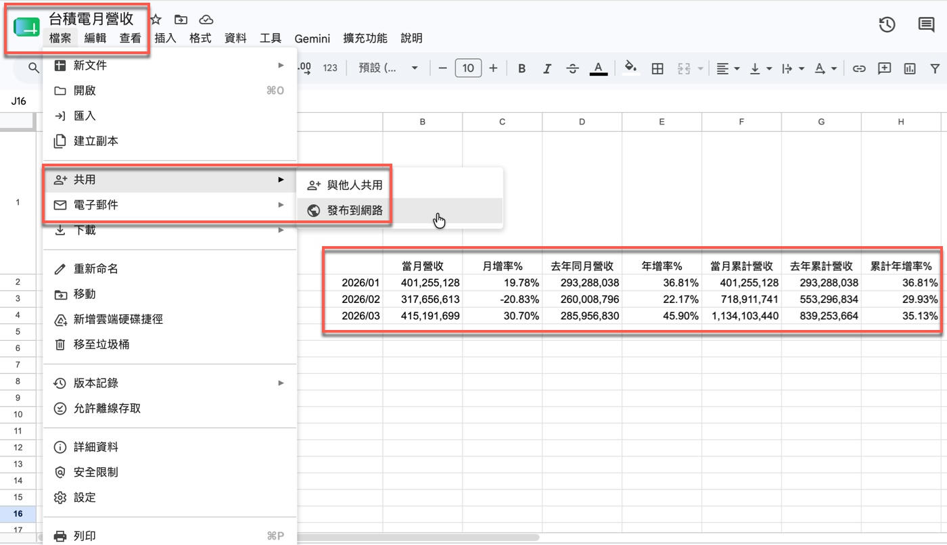
Task: Check the cloud save status icon
Action: coord(206,20)
